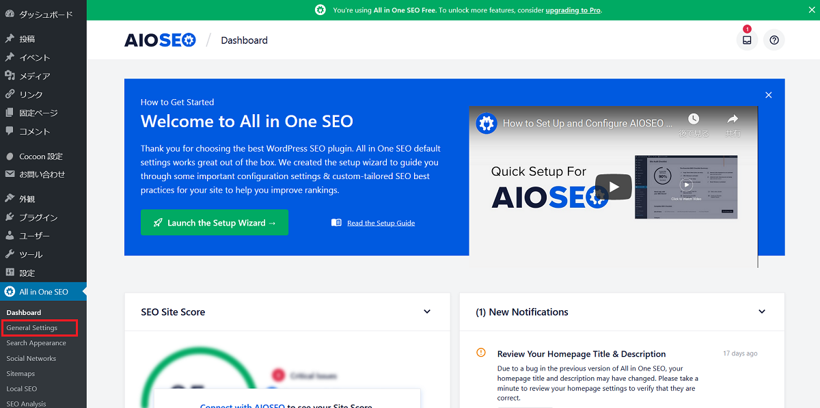Click the video share arrow icon
820x408 pixels.
[732, 123]
